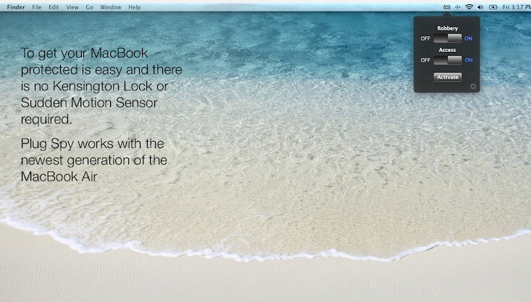This screenshot has width=531, height=302.
Task: Click the ON label beside Robbery switch
Action: pos(469,38)
